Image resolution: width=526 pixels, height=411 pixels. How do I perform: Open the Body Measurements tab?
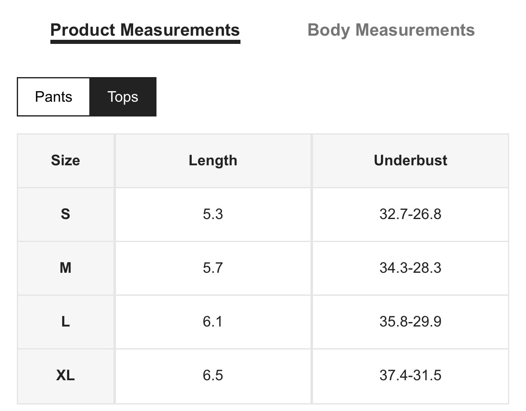coord(391,30)
